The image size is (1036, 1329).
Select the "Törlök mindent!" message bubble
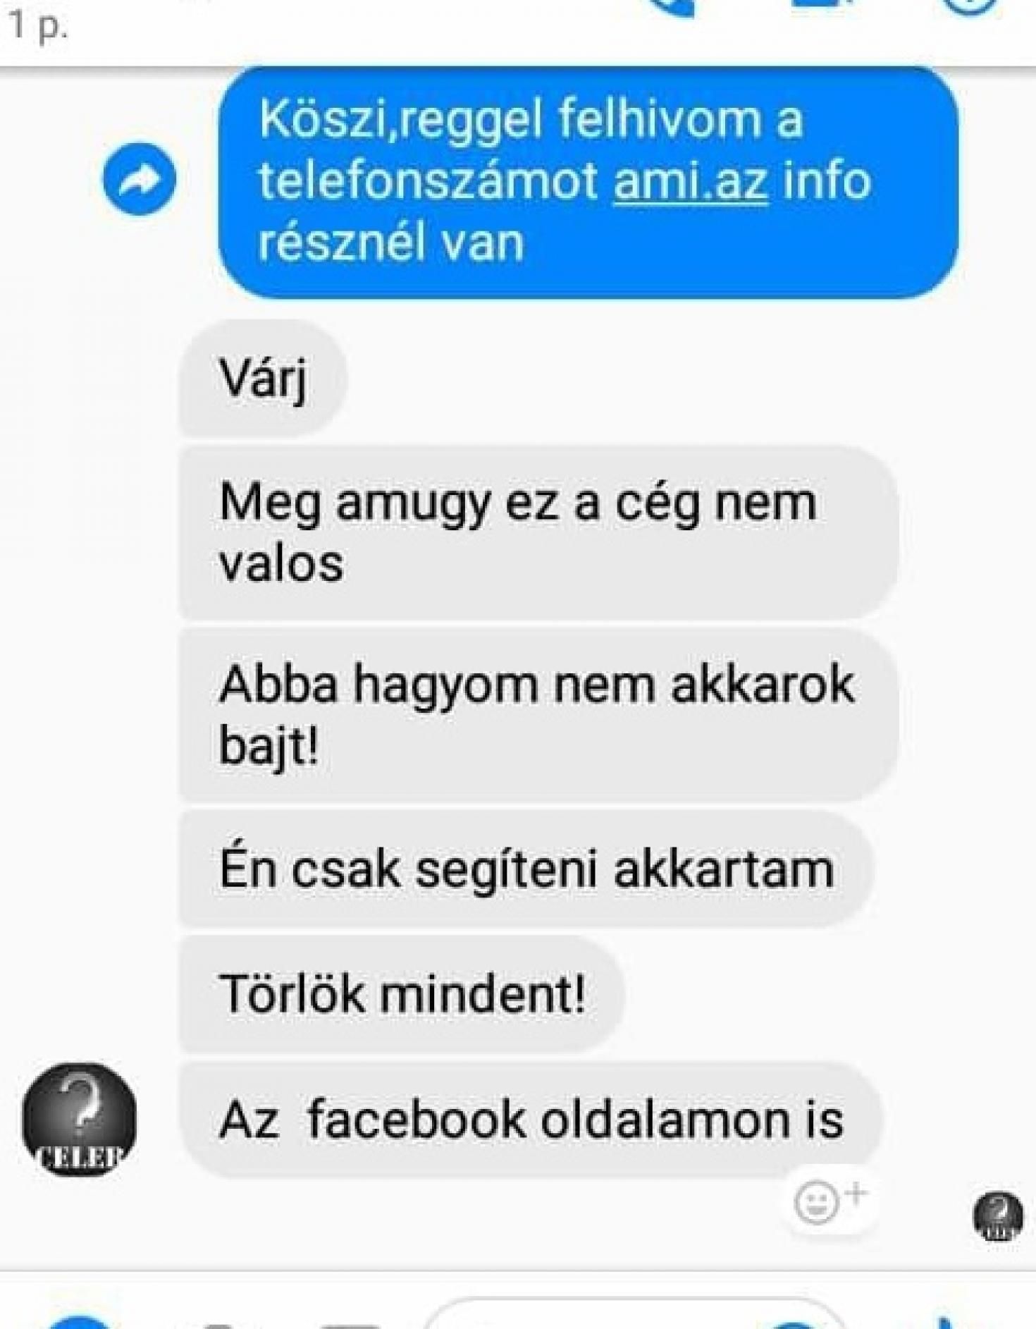[x=402, y=994]
